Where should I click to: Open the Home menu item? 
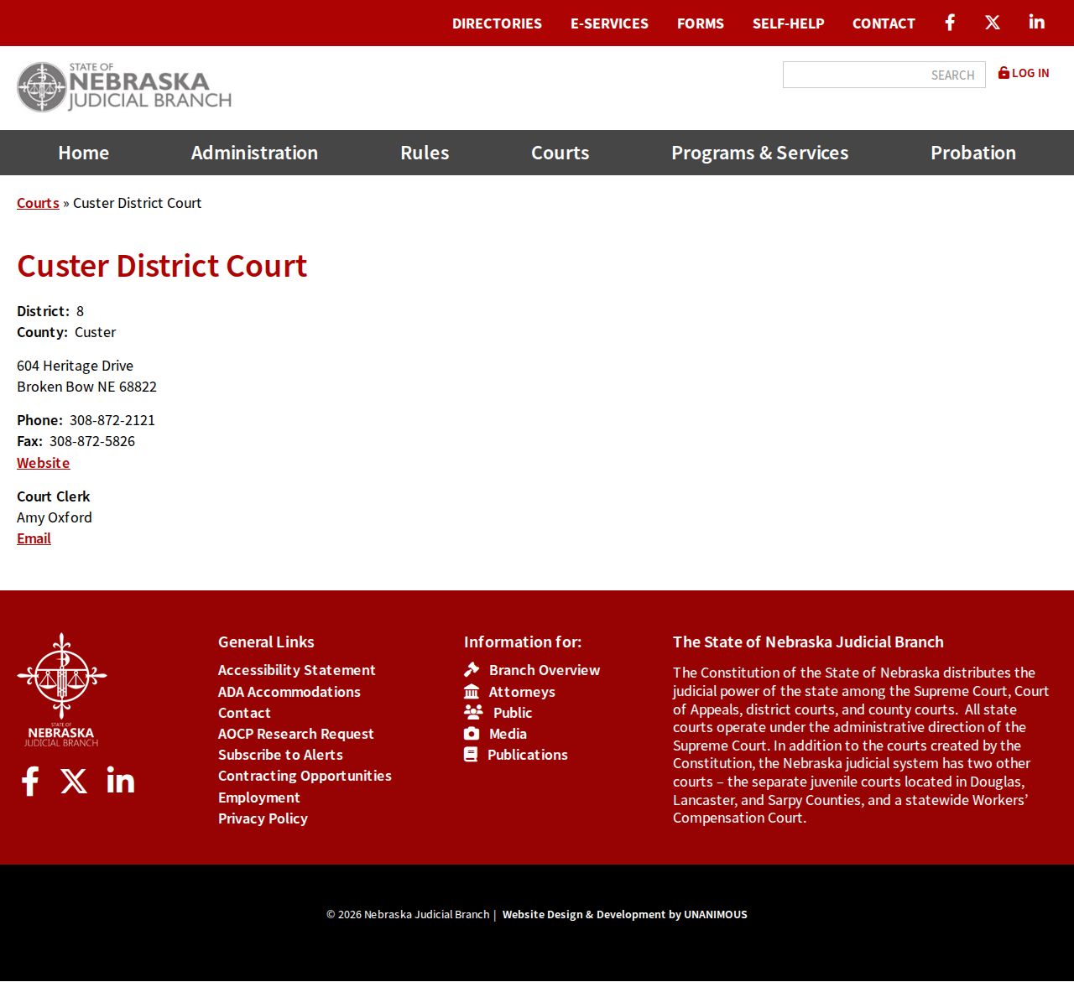click(84, 153)
